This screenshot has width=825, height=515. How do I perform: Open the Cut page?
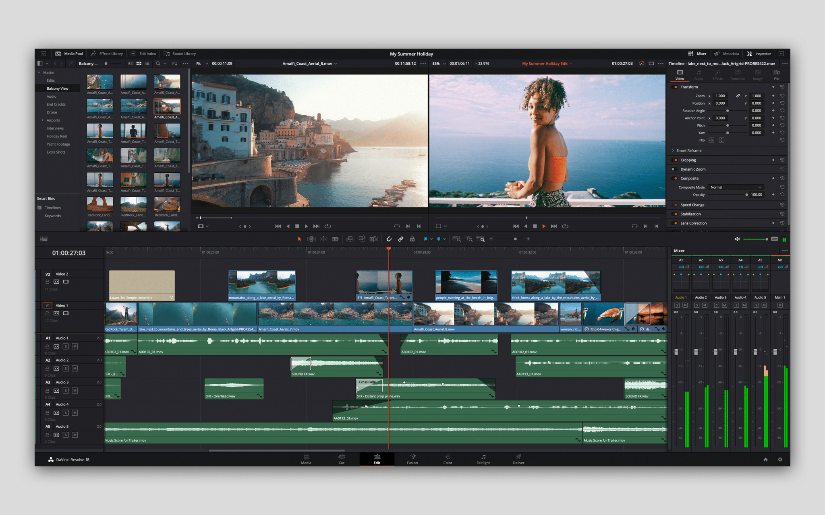point(342,459)
